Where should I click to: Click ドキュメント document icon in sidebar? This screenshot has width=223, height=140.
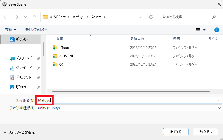coord(12,78)
